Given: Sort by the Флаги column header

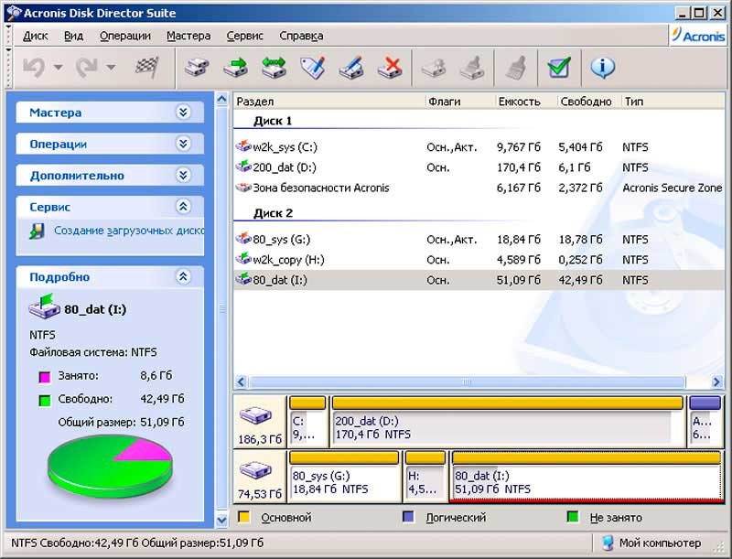Looking at the screenshot, I should [460, 102].
